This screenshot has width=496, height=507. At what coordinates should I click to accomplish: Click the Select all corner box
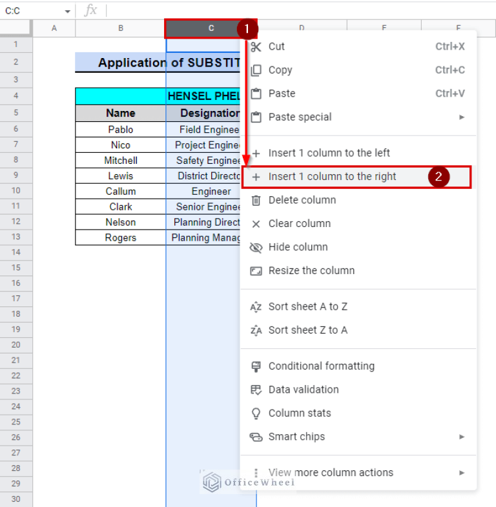(x=16, y=28)
